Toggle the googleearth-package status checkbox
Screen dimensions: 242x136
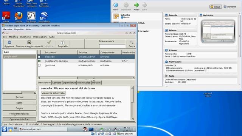(x=39, y=61)
